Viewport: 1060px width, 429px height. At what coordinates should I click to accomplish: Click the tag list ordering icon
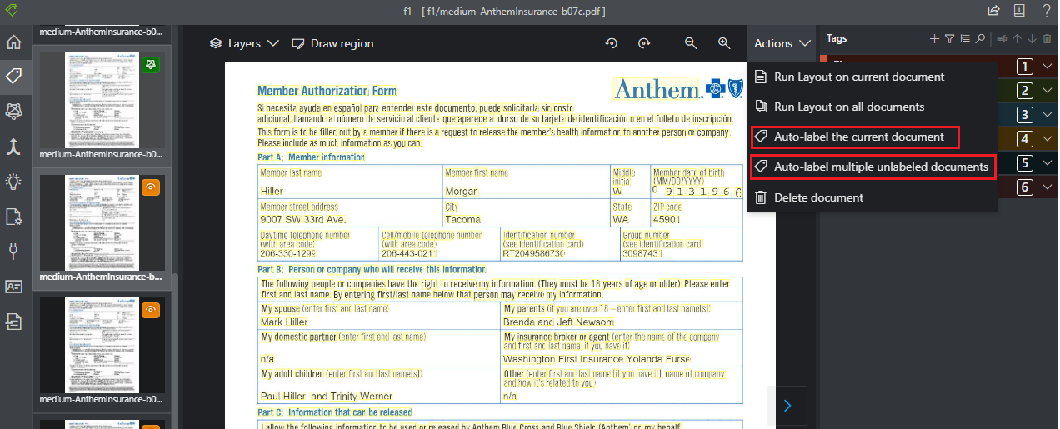(965, 38)
